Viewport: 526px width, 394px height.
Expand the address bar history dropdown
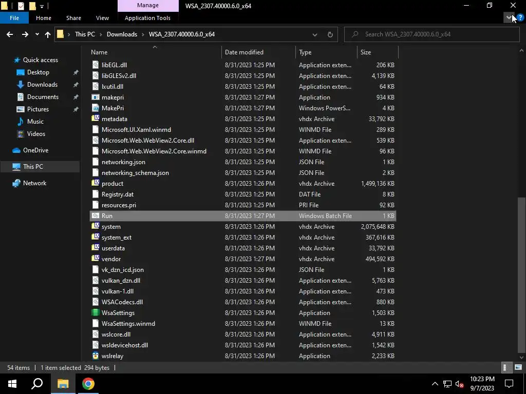pyautogui.click(x=315, y=34)
